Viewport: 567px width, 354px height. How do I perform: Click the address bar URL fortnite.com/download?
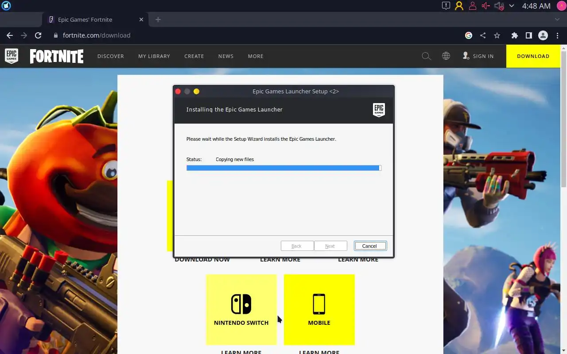pos(97,35)
